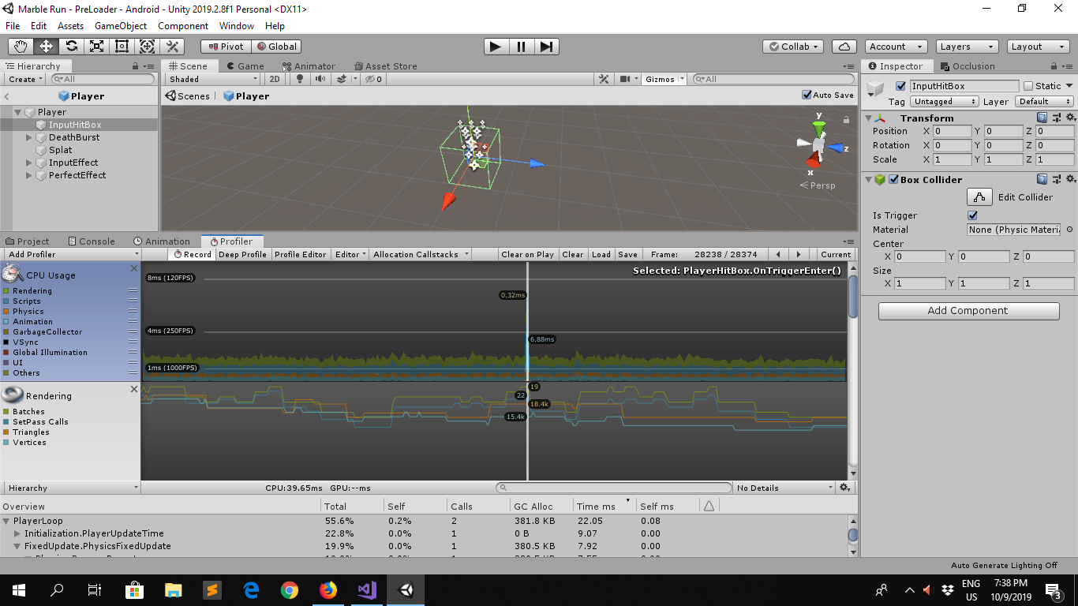Open the Layer Default dropdown
1078x606 pixels.
tap(1045, 102)
